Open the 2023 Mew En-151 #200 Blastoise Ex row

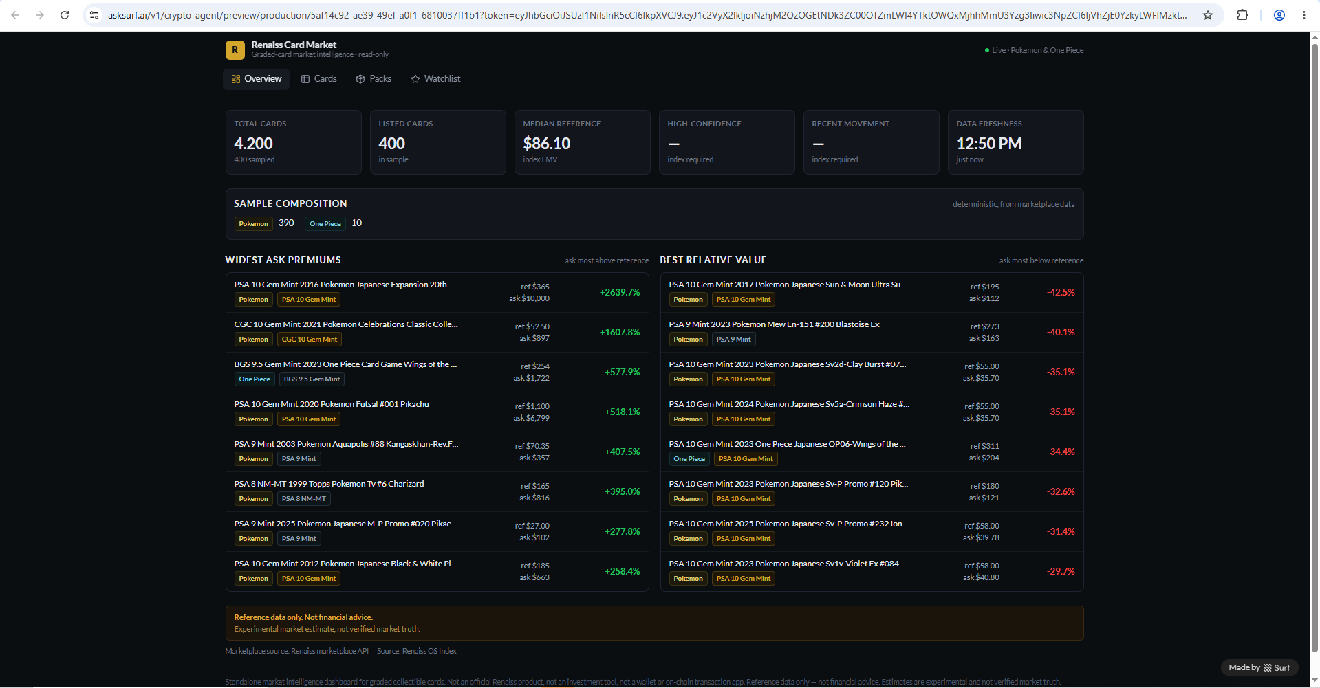(872, 332)
